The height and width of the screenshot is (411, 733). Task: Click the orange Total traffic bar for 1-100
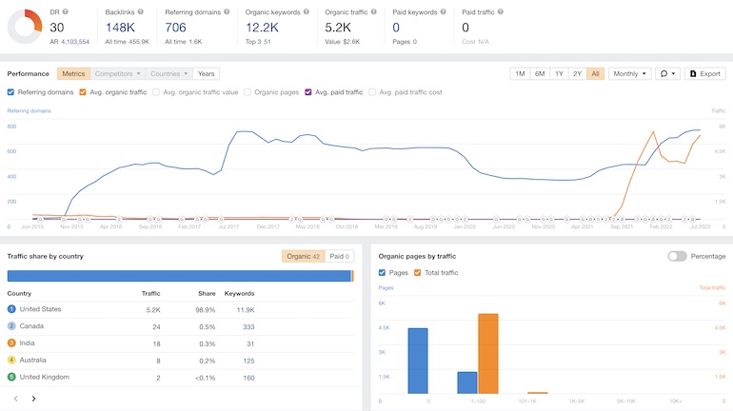coord(488,354)
